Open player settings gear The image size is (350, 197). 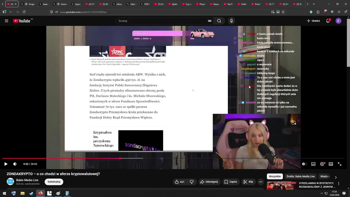coord(322,164)
